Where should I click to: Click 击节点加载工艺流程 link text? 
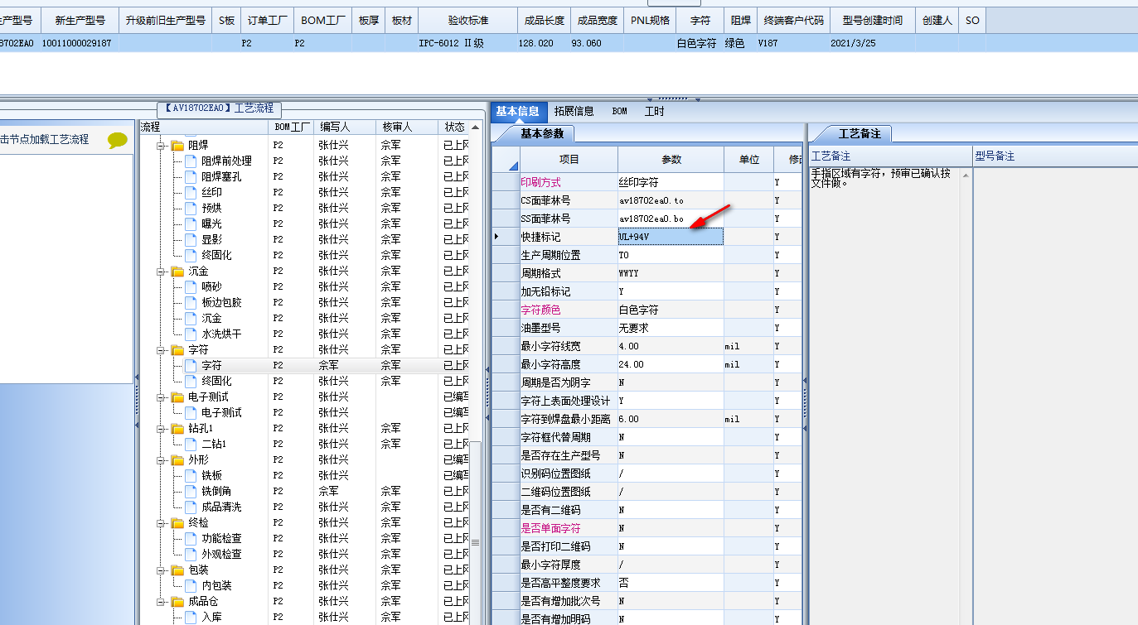[x=44, y=139]
